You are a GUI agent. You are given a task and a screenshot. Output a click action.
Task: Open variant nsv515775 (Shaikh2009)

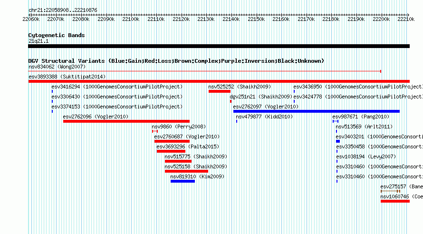pos(196,156)
